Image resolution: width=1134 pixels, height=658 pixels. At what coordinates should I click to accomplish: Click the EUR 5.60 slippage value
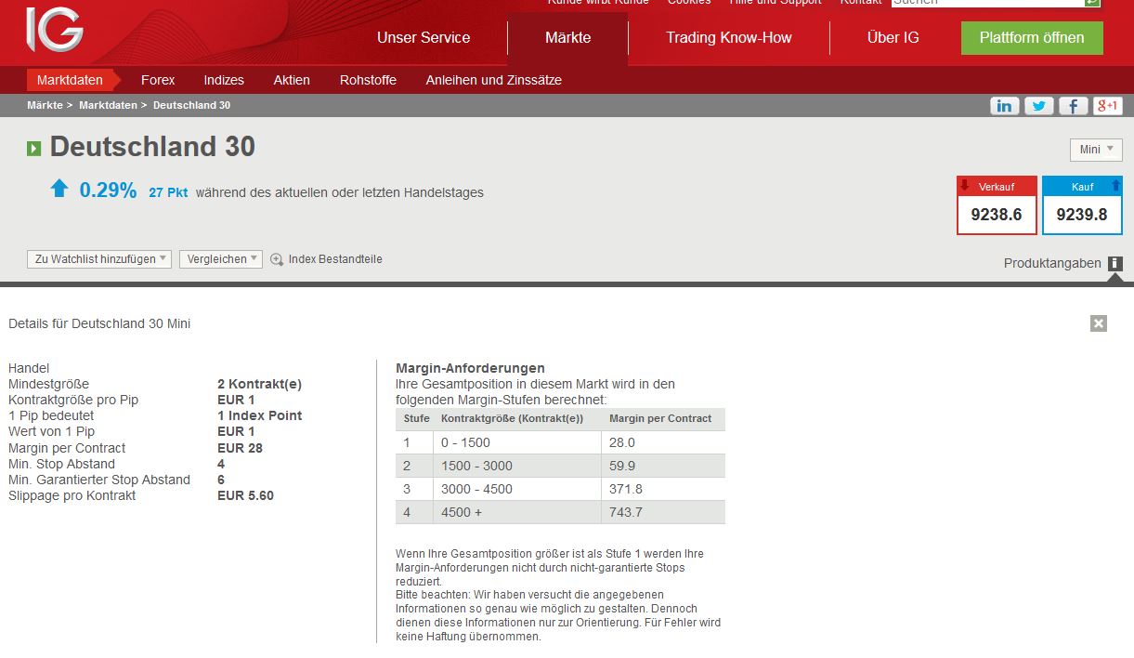tap(245, 495)
